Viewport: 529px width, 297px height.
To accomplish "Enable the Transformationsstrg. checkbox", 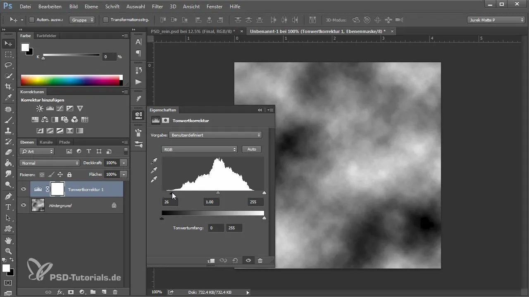I will [x=105, y=20].
